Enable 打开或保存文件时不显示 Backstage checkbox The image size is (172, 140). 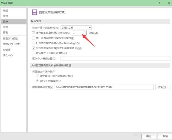33,43
